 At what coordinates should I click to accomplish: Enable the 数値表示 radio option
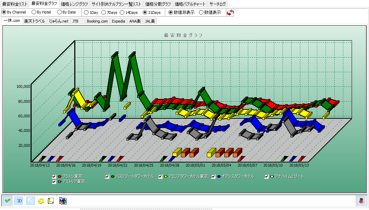click(x=201, y=12)
